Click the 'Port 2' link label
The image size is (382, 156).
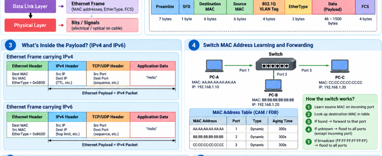click(282, 74)
